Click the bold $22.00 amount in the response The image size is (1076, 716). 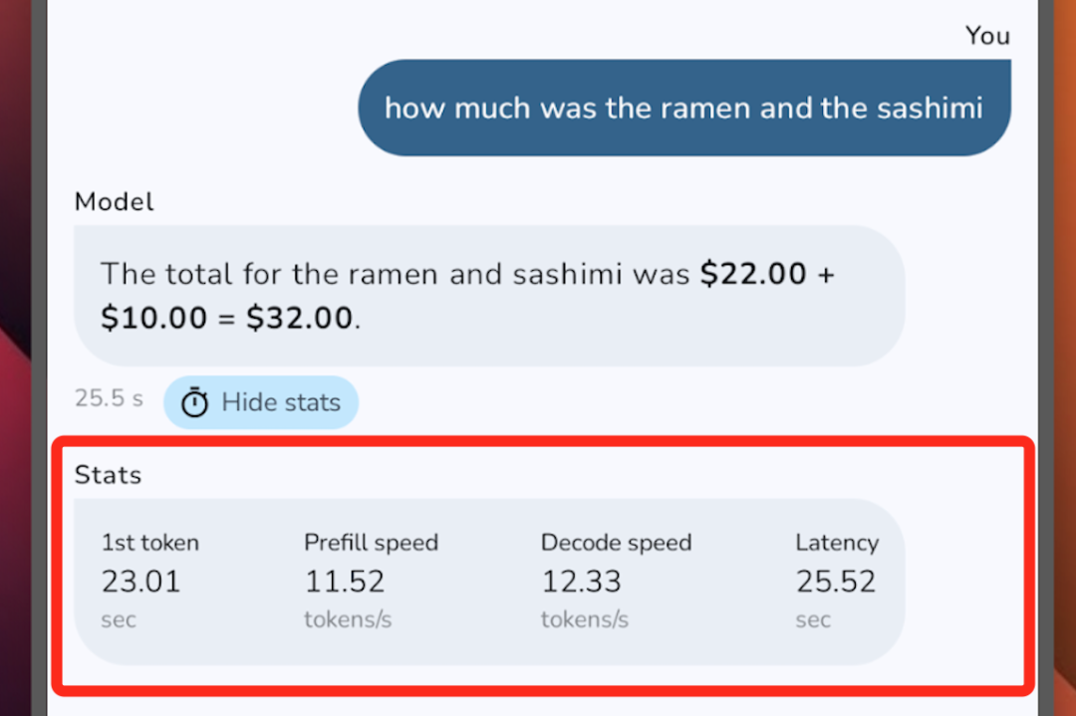753,274
